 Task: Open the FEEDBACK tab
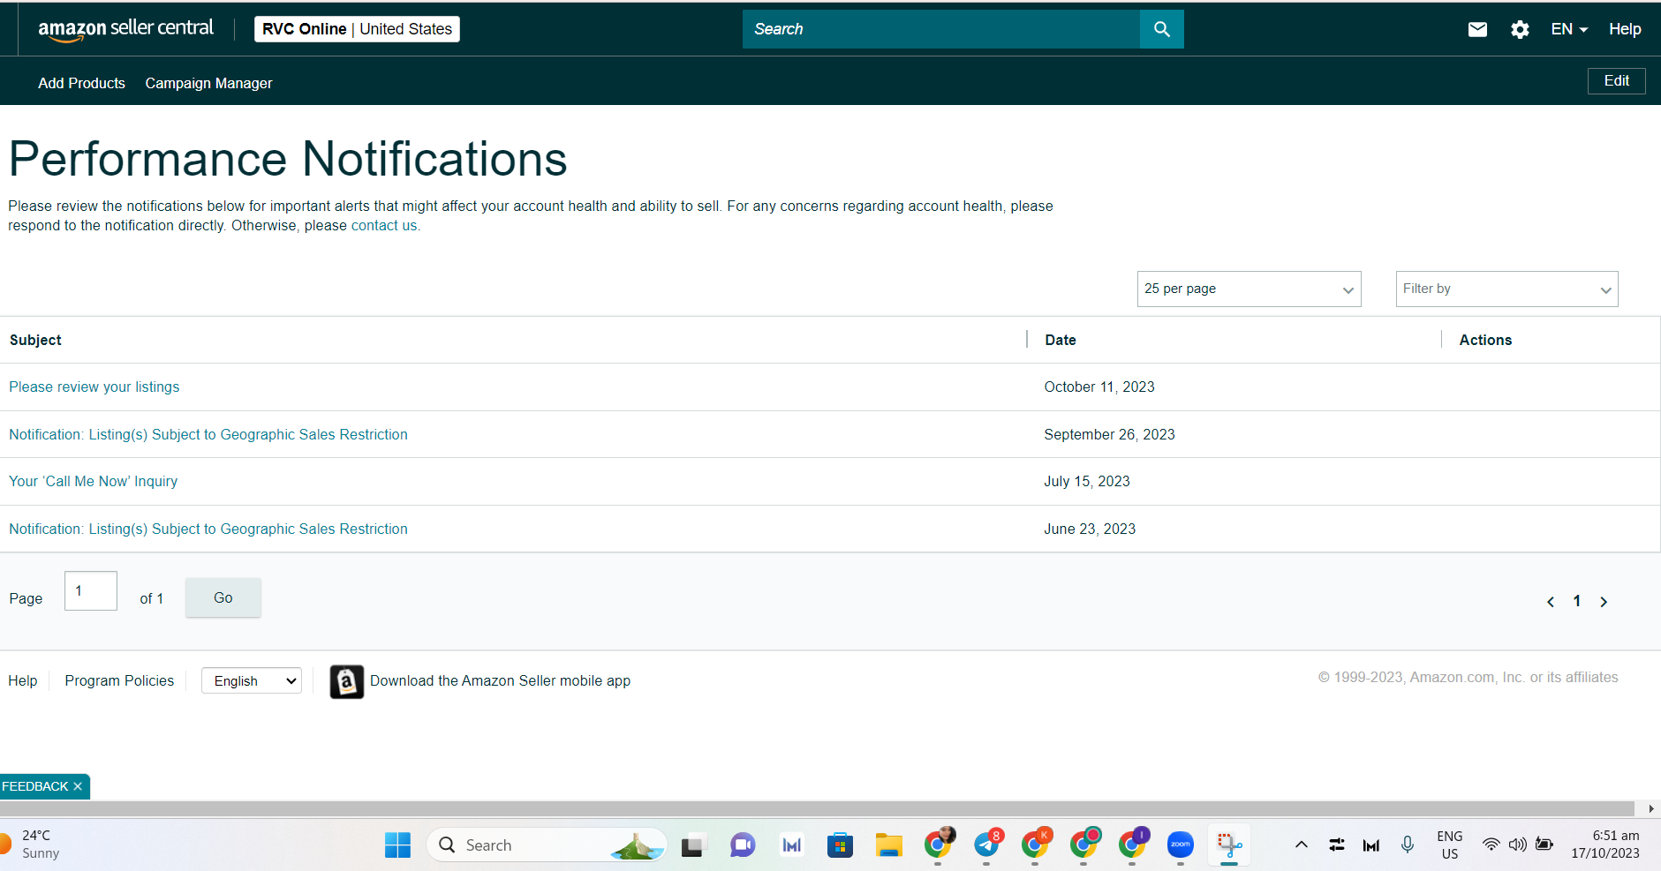click(35, 786)
